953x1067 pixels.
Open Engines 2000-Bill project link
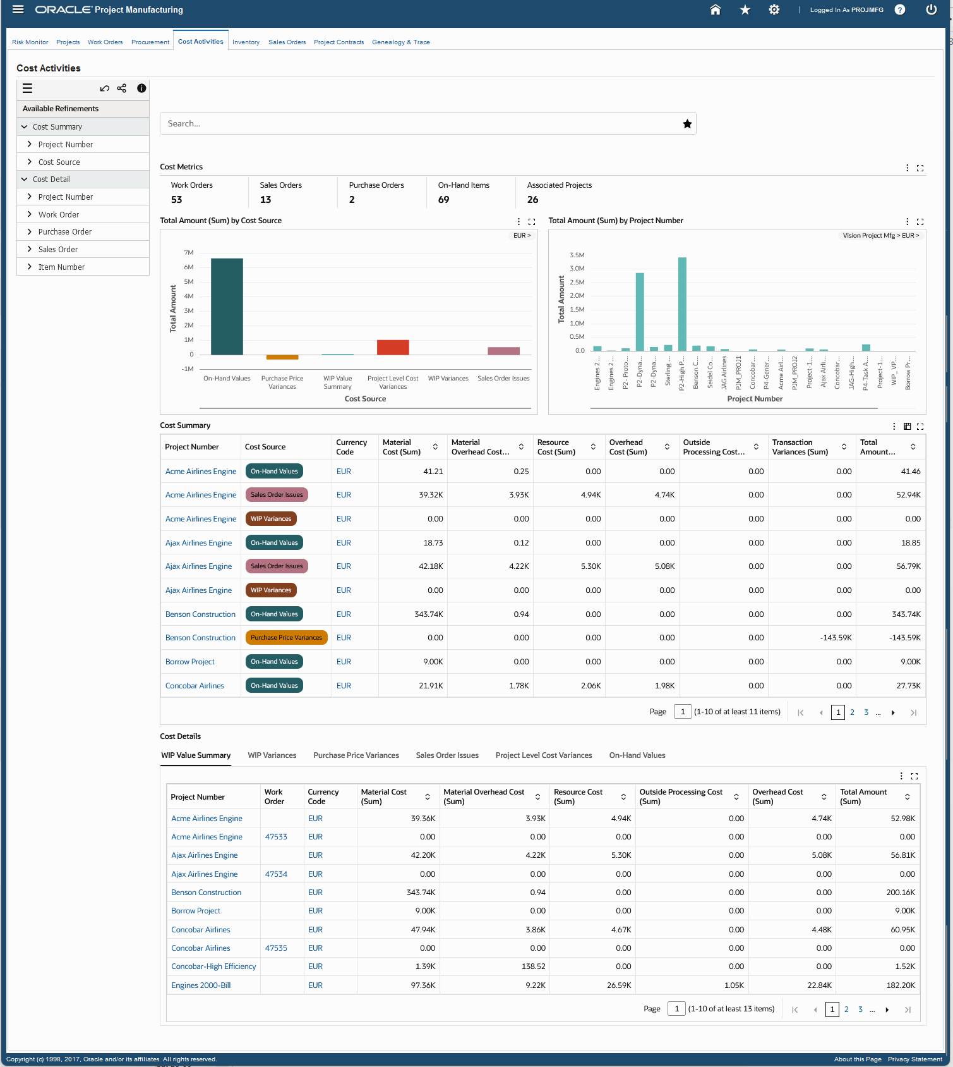click(201, 985)
